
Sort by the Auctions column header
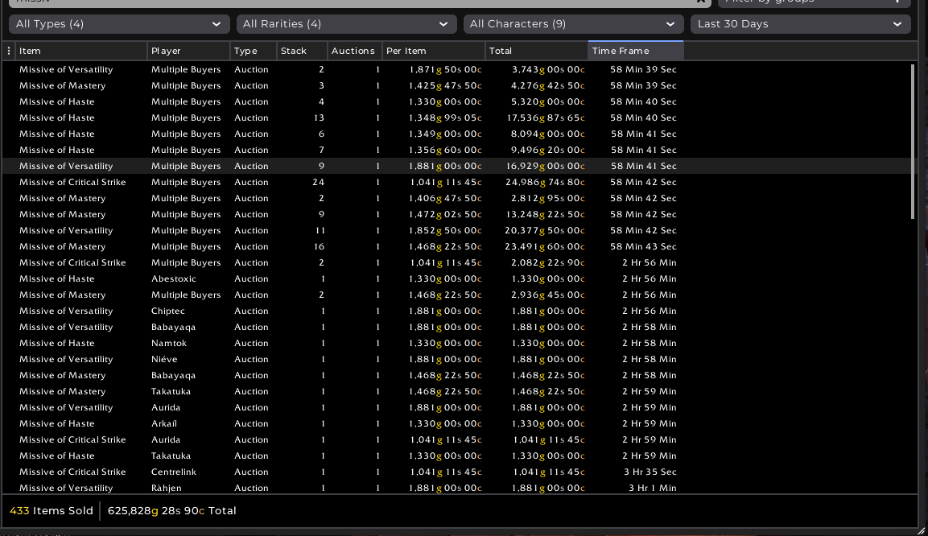tap(354, 51)
